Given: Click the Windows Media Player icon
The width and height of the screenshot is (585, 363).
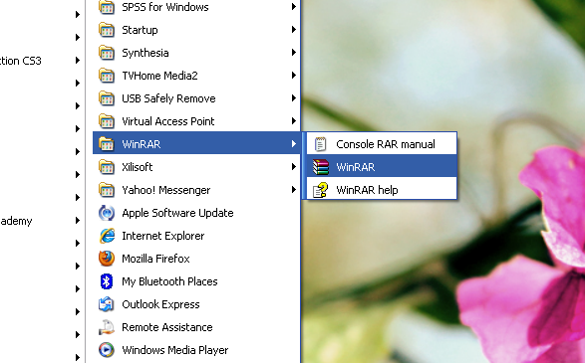Looking at the screenshot, I should tap(107, 350).
